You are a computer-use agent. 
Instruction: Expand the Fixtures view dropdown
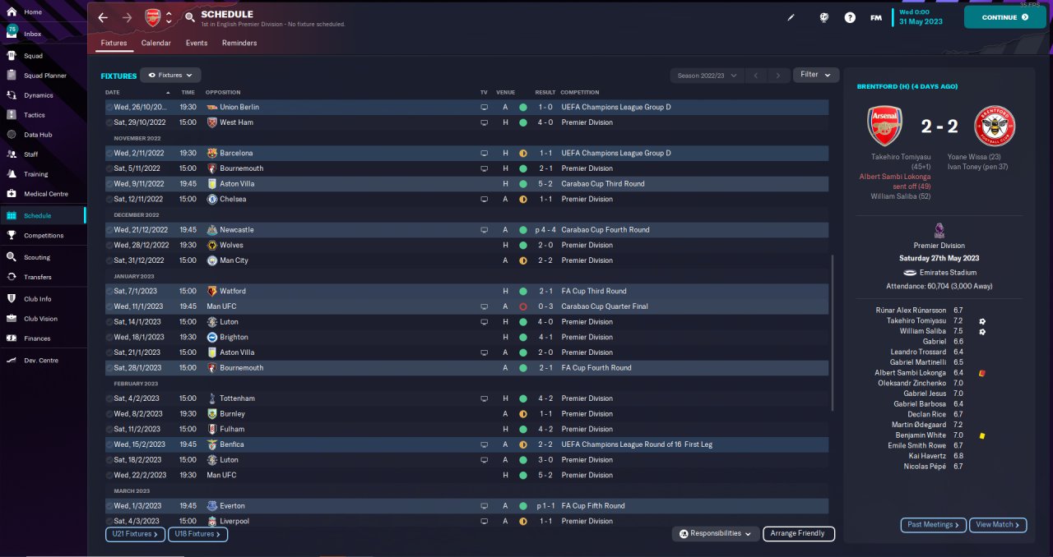point(170,75)
